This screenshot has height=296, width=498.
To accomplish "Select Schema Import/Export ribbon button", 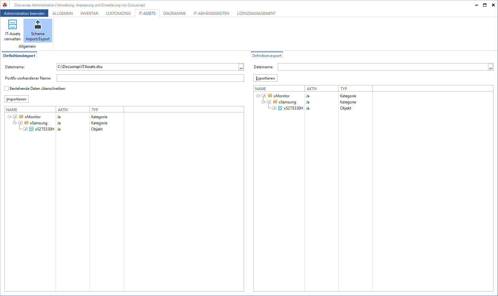I will [38, 30].
